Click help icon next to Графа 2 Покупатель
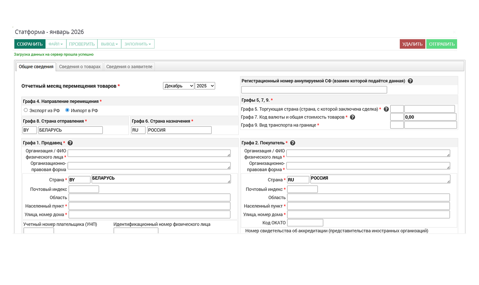The height and width of the screenshot is (285, 479). pyautogui.click(x=293, y=143)
